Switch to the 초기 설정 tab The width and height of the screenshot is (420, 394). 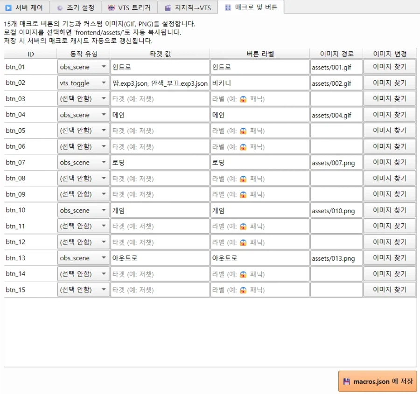pyautogui.click(x=76, y=7)
